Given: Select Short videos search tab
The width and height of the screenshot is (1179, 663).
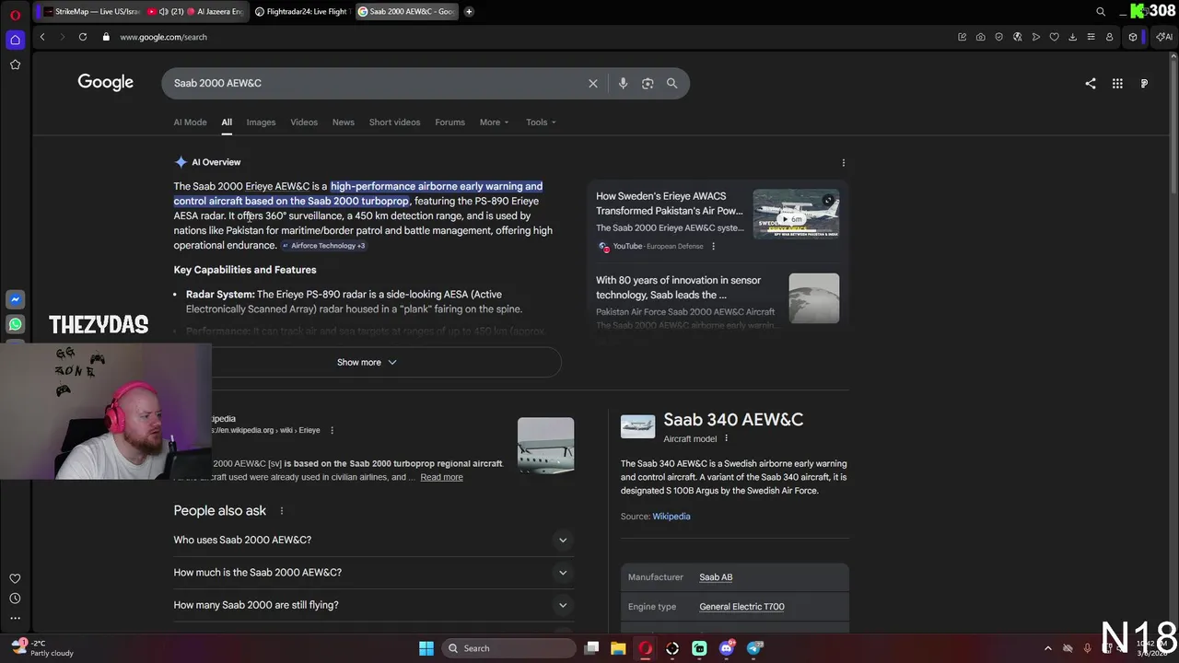Looking at the screenshot, I should (x=394, y=122).
